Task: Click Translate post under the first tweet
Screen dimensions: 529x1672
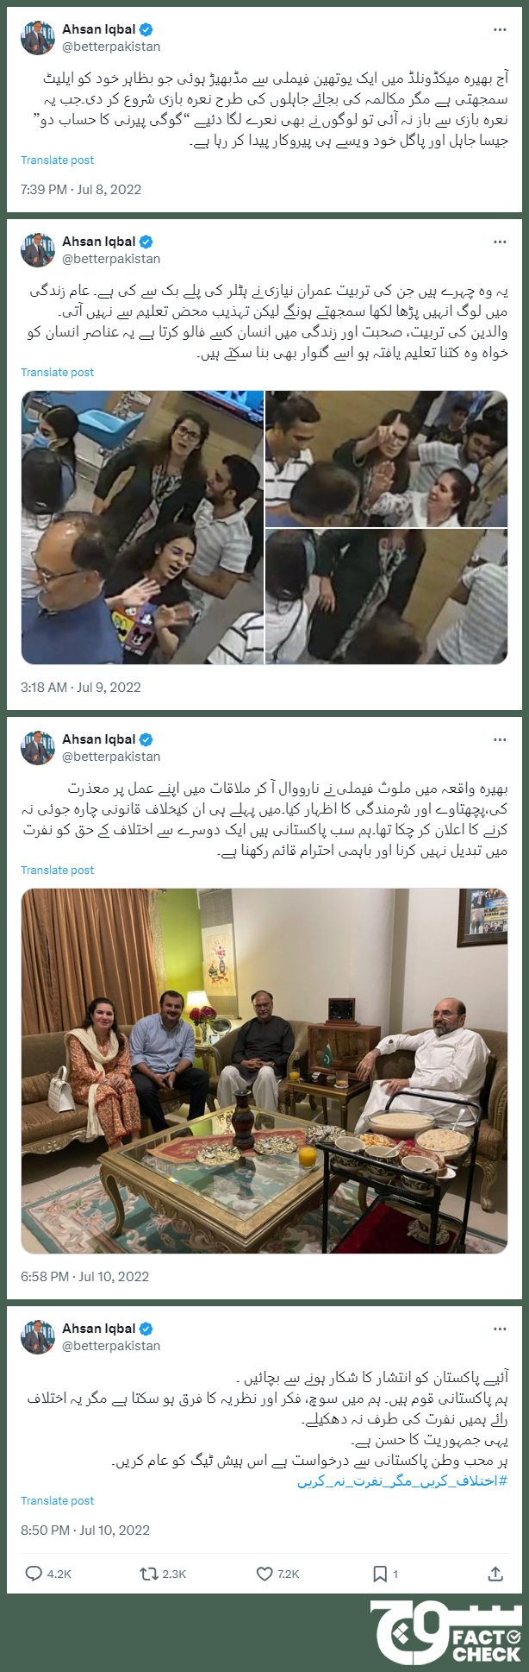Action: [x=57, y=160]
